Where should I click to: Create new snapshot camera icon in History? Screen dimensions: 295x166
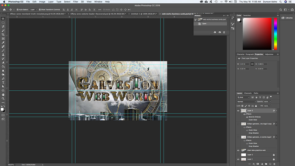(x=219, y=32)
